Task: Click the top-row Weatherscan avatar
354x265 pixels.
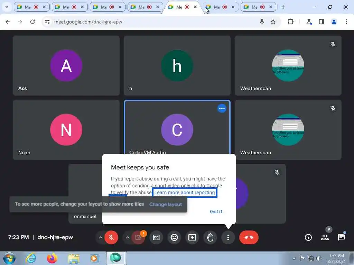Action: pos(288,65)
